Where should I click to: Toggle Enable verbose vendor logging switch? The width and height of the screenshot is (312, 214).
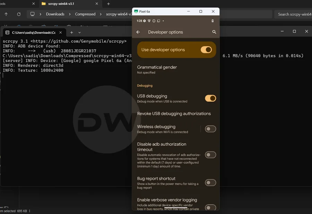click(x=210, y=207)
